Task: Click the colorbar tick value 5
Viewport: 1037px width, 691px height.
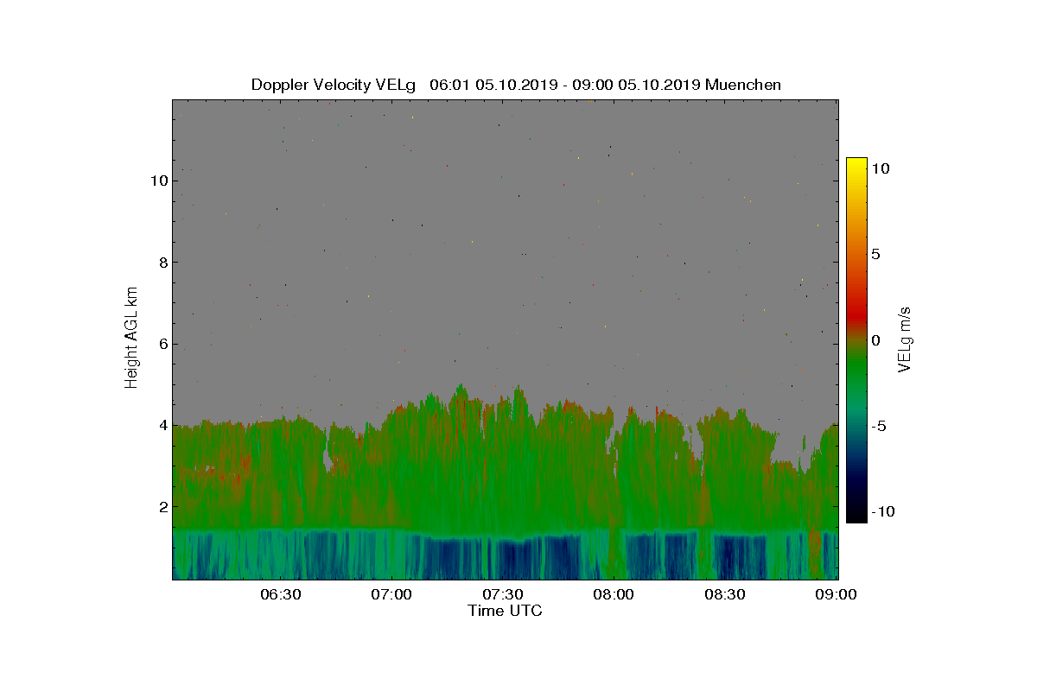Action: pyautogui.click(x=875, y=255)
